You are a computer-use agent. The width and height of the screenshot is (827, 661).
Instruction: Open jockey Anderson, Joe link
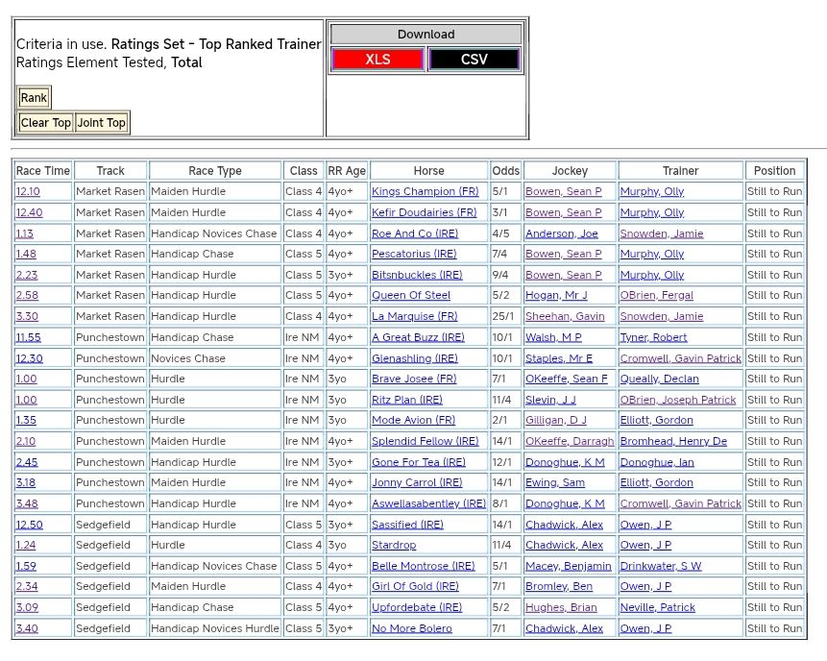561,233
